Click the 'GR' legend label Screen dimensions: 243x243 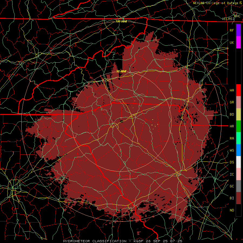pyautogui.click(x=232, y=102)
